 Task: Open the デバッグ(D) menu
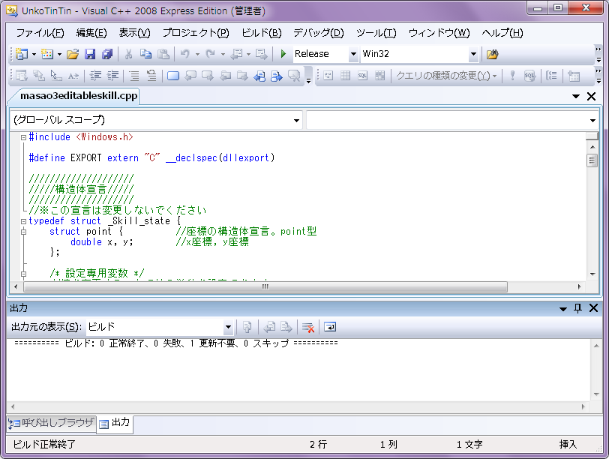point(319,33)
